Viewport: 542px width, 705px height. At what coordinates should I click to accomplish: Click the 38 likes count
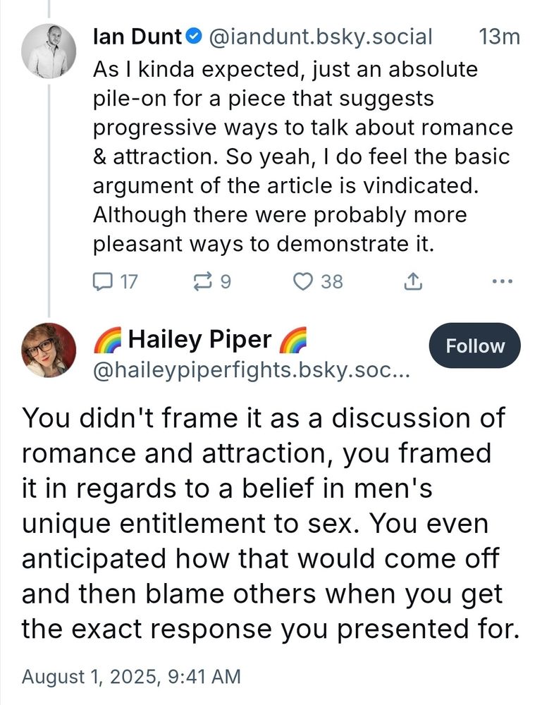pyautogui.click(x=332, y=282)
